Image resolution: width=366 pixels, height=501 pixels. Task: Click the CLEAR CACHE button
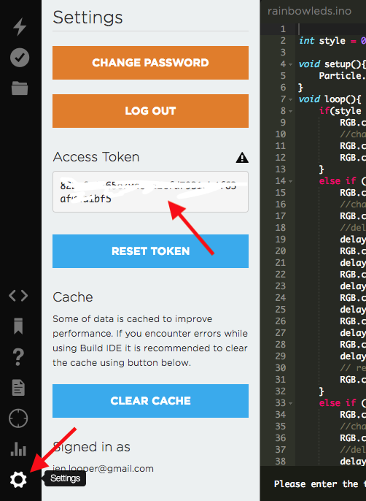(151, 401)
